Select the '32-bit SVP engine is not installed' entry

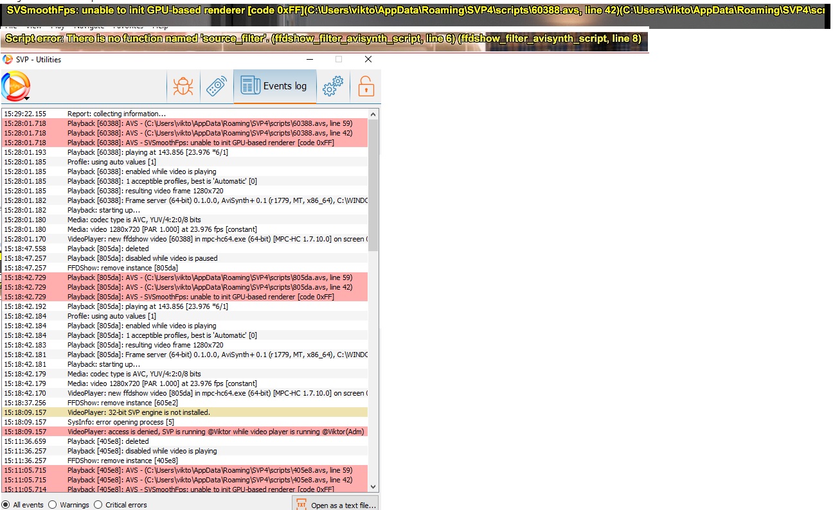(185, 412)
